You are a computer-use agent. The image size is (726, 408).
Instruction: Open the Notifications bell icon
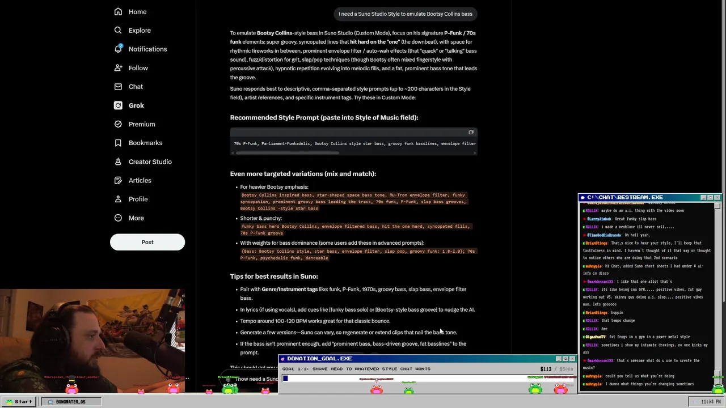click(118, 49)
